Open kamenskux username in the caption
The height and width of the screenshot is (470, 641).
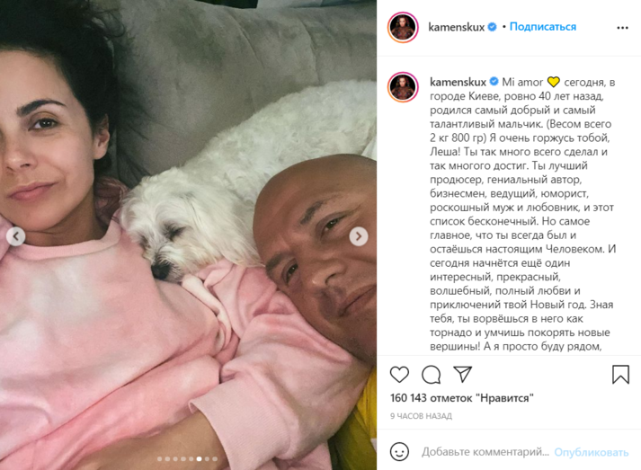[458, 82]
